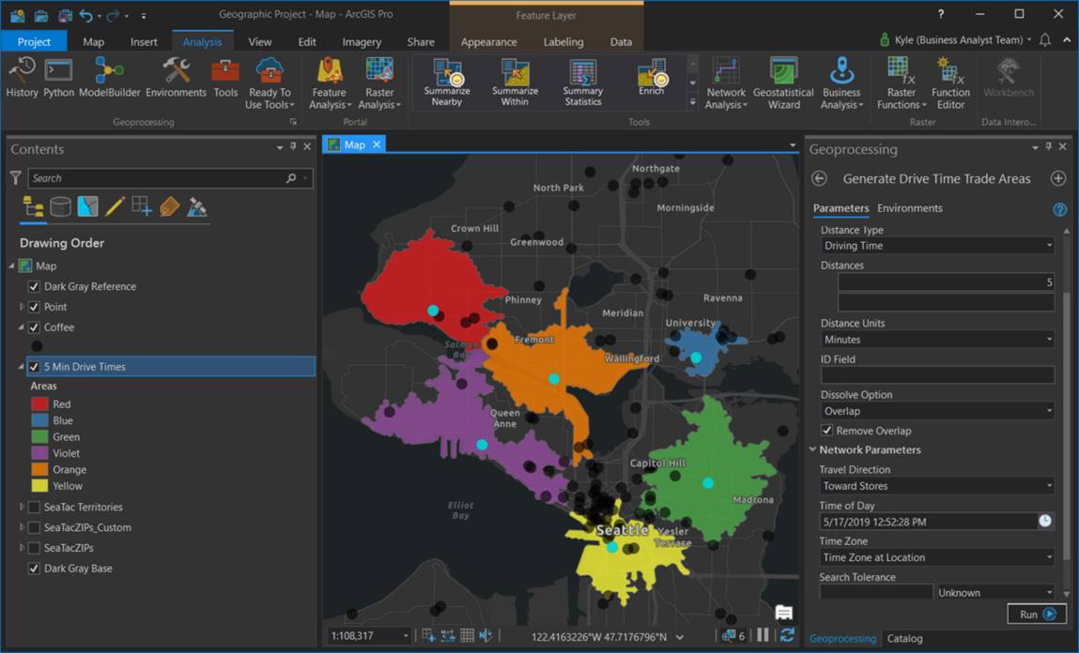Image resolution: width=1079 pixels, height=653 pixels.
Task: Hide the Coffee layer
Action: tap(35, 327)
